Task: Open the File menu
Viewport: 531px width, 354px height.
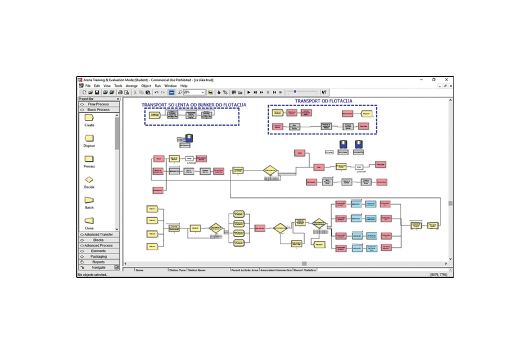Action: 88,86
